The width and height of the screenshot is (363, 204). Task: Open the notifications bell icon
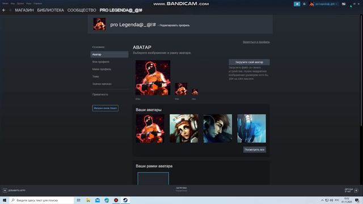click(x=304, y=4)
